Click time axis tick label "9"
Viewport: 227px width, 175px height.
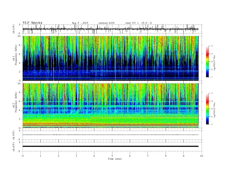pos(183,156)
